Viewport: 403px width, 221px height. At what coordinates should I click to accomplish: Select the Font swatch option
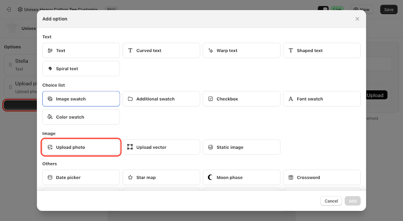[322, 99]
